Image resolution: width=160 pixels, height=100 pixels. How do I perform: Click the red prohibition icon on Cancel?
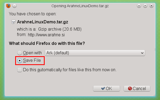[x=130, y=88]
